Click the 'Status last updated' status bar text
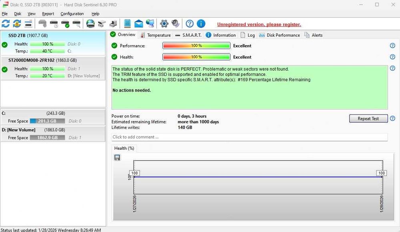This screenshot has height=232, width=400. pyautogui.click(x=51, y=230)
